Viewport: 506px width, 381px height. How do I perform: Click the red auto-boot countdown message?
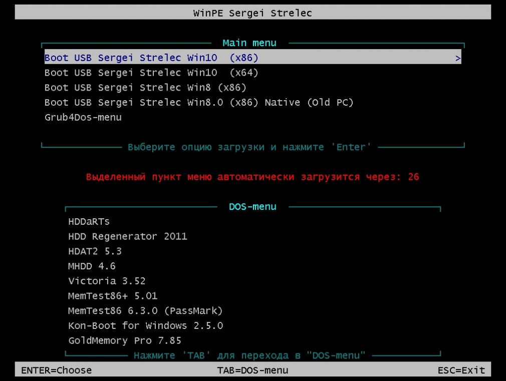tap(252, 177)
